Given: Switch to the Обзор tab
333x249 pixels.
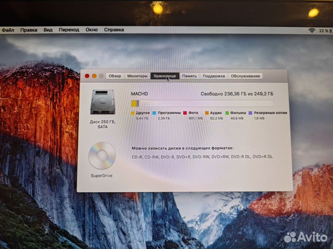Looking at the screenshot, I should pos(115,76).
